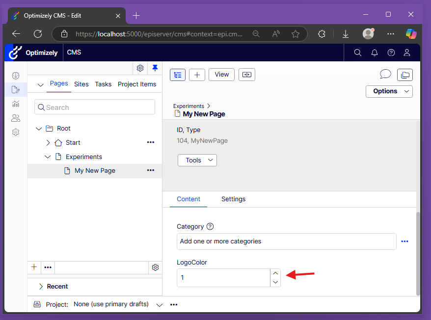Open project bar options dots

tap(174, 305)
